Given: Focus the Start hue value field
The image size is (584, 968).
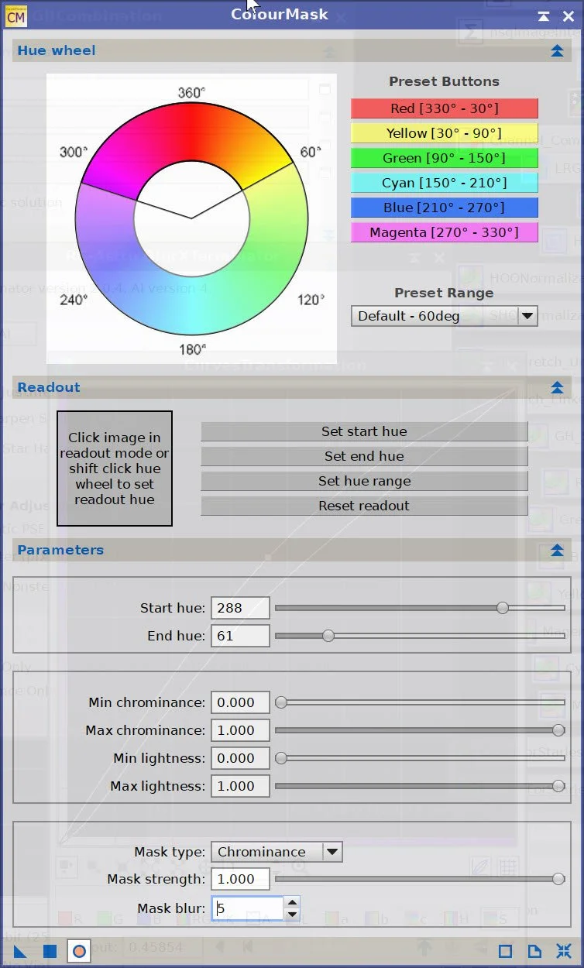Looking at the screenshot, I should [x=240, y=608].
